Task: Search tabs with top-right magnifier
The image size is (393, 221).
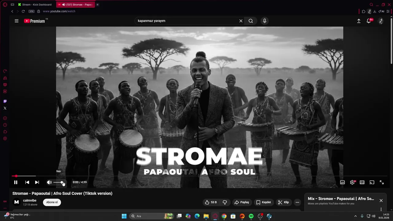Action: coord(372,5)
